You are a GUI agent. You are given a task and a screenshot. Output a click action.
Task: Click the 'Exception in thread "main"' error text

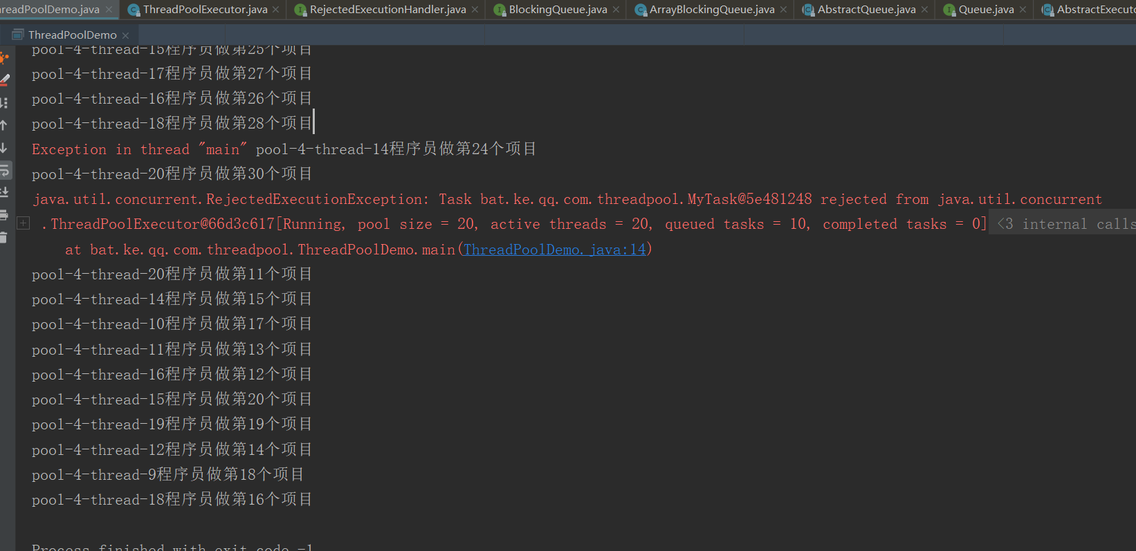(140, 149)
